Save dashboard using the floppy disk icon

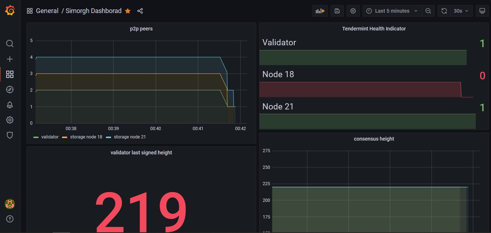(337, 11)
